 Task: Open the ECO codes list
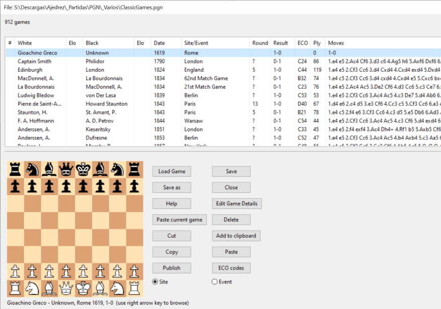pyautogui.click(x=231, y=268)
